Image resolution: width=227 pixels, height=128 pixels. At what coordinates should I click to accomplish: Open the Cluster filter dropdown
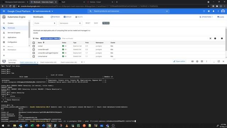point(45,23)
